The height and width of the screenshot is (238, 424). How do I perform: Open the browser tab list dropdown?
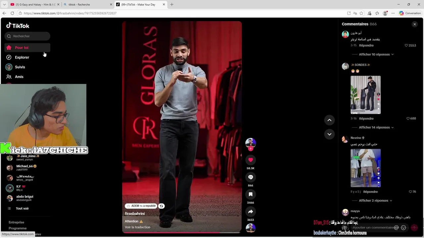(x=4, y=5)
